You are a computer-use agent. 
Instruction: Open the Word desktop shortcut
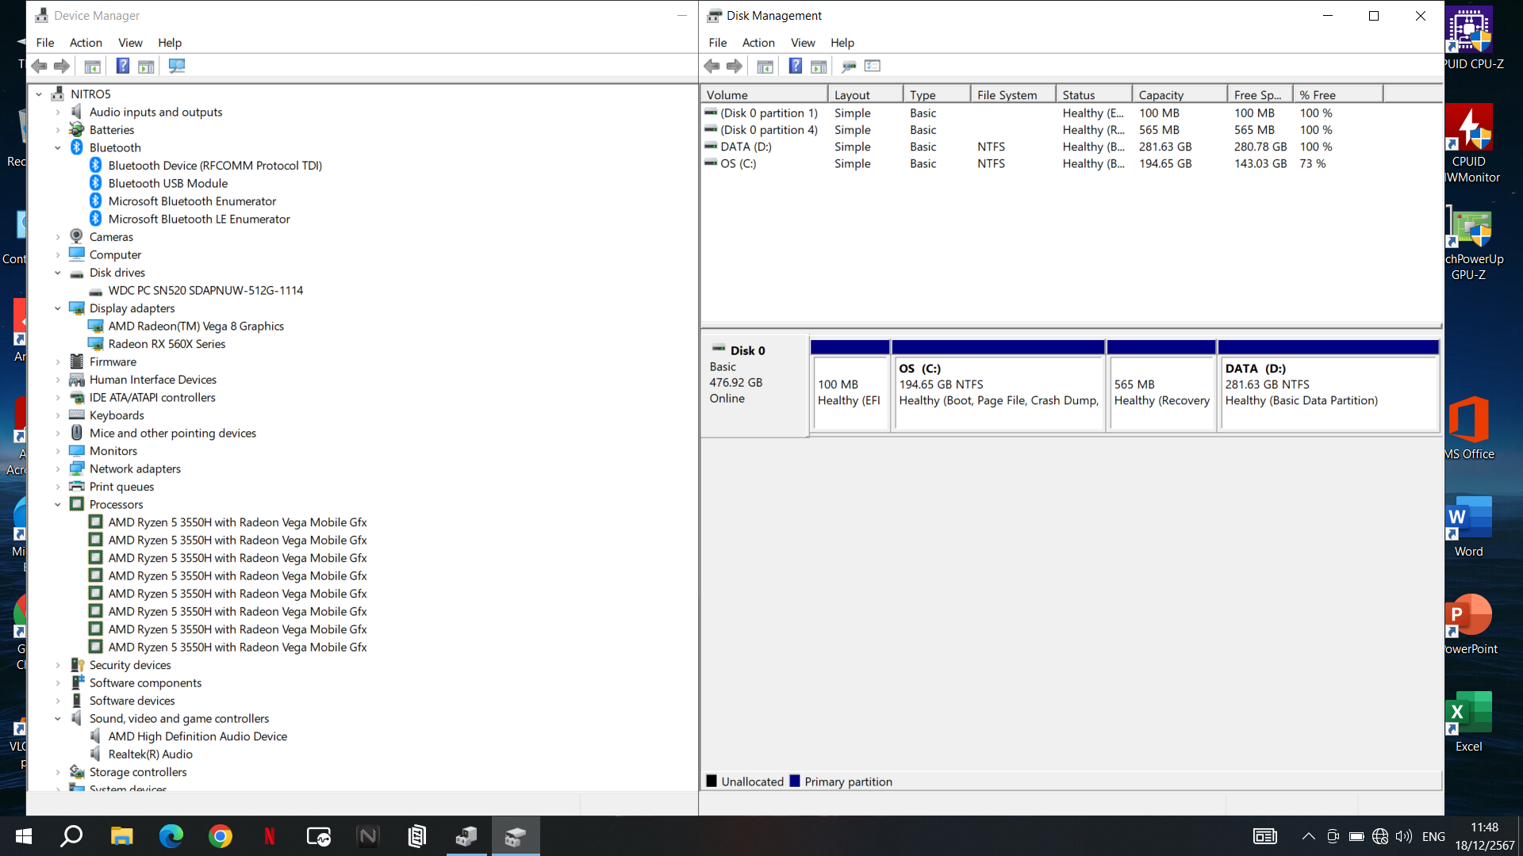[1469, 526]
